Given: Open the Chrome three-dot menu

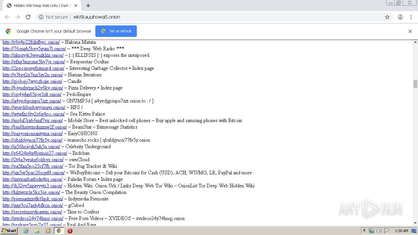Looking at the screenshot, I should tap(411, 17).
